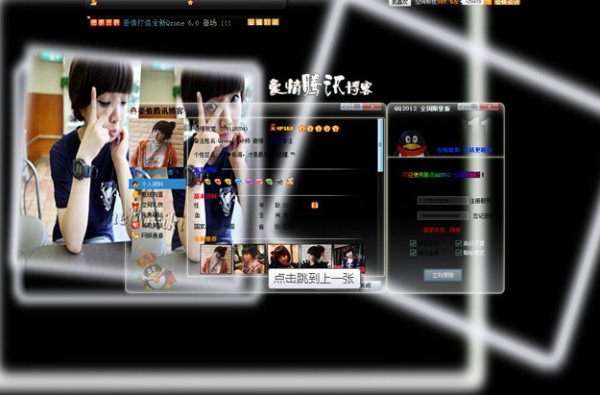This screenshot has height=395, width=600.
Task: Click the small penguin icon in profile title
Action: pyautogui.click(x=133, y=111)
